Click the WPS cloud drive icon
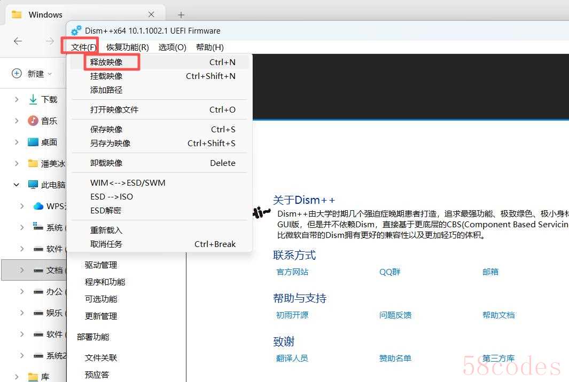This screenshot has height=382, width=569. click(38, 206)
